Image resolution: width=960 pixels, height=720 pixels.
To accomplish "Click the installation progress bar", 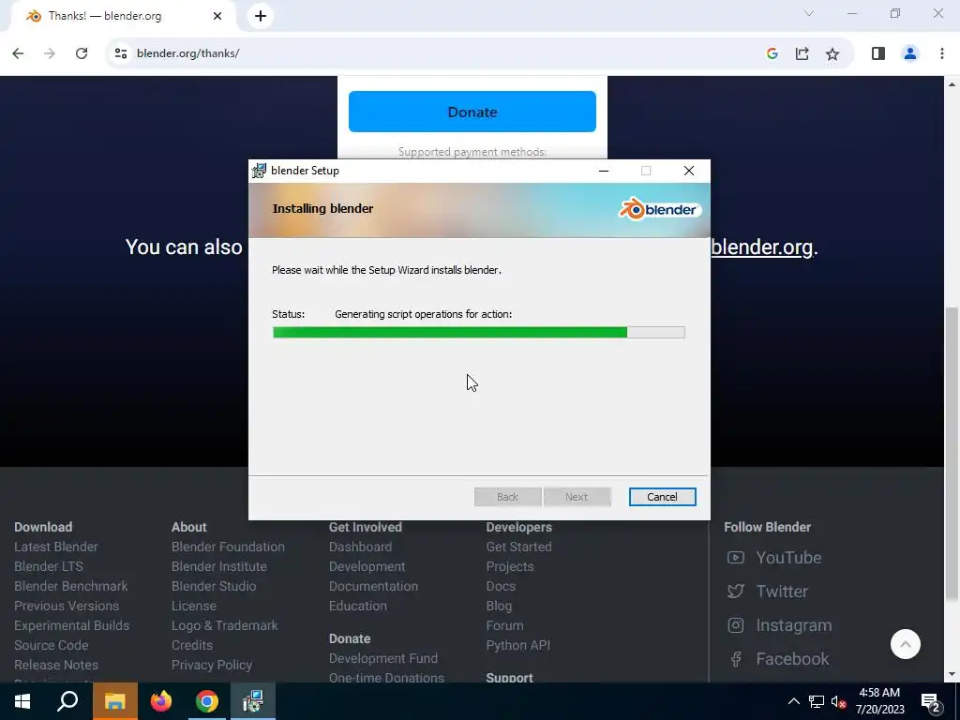I will pyautogui.click(x=479, y=333).
